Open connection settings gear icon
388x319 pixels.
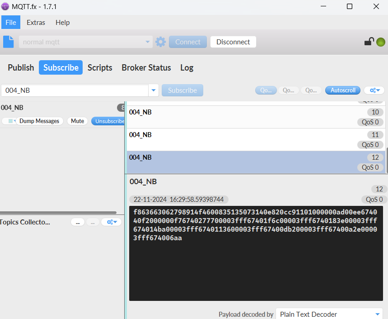(161, 42)
